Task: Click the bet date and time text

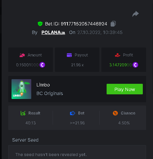Action: click(x=100, y=32)
